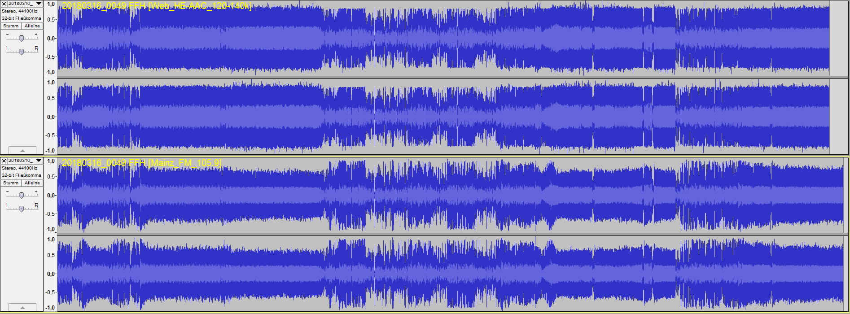Click the yellow Web_HE-AAC clip name label
850x314 pixels.
click(157, 6)
